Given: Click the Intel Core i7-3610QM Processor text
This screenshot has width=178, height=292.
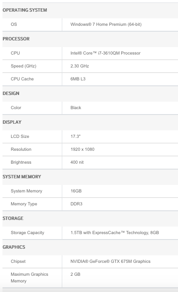Looking at the screenshot, I should pyautogui.click(x=105, y=53).
